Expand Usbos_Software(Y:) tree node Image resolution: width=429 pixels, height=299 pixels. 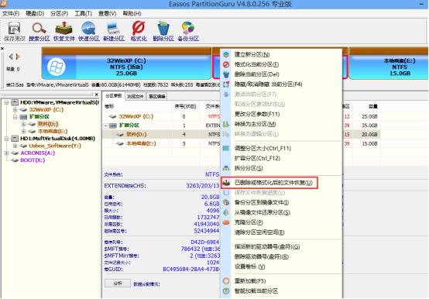pyautogui.click(x=15, y=146)
